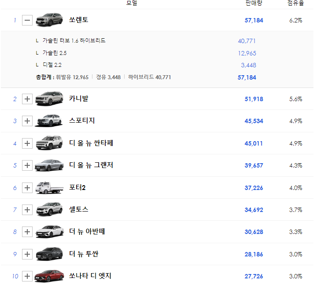The width and height of the screenshot is (317, 285).
Task: Open the 쏘렌토 model name
Action: 79,20
